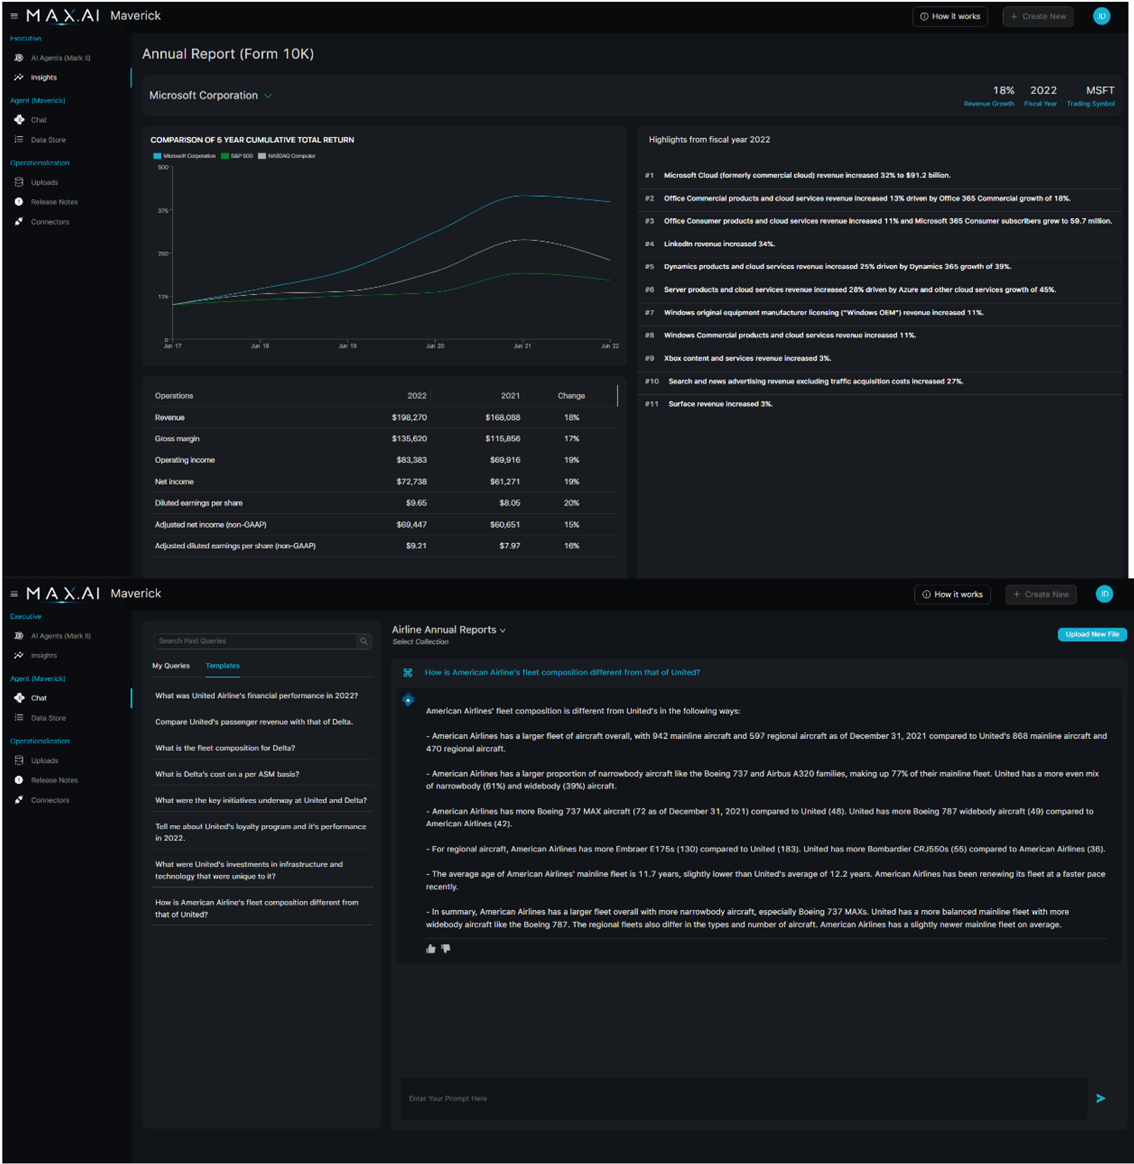Click the magnifier icon in Search Past Queries
Viewport: 1134px width, 1164px height.
coord(364,641)
